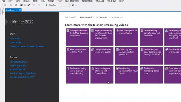Click the Code Map debugger video icon
Image resolution: width=181 pixels, height=102 pixels.
(x=68, y=31)
